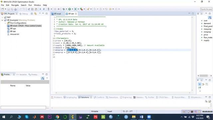Viewport: 213px width, 120px height.
Task: Open the Run button dropdown arrow
Action: (x=72, y=9)
